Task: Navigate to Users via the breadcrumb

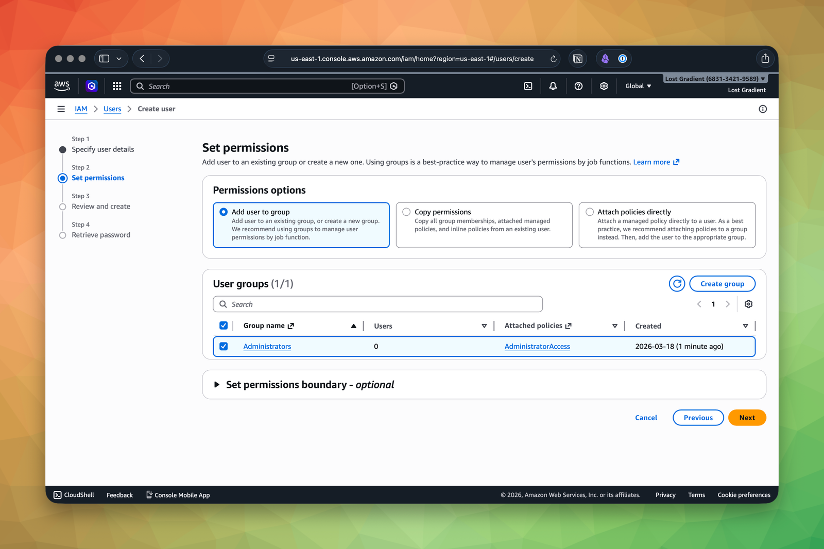Action: coord(112,109)
